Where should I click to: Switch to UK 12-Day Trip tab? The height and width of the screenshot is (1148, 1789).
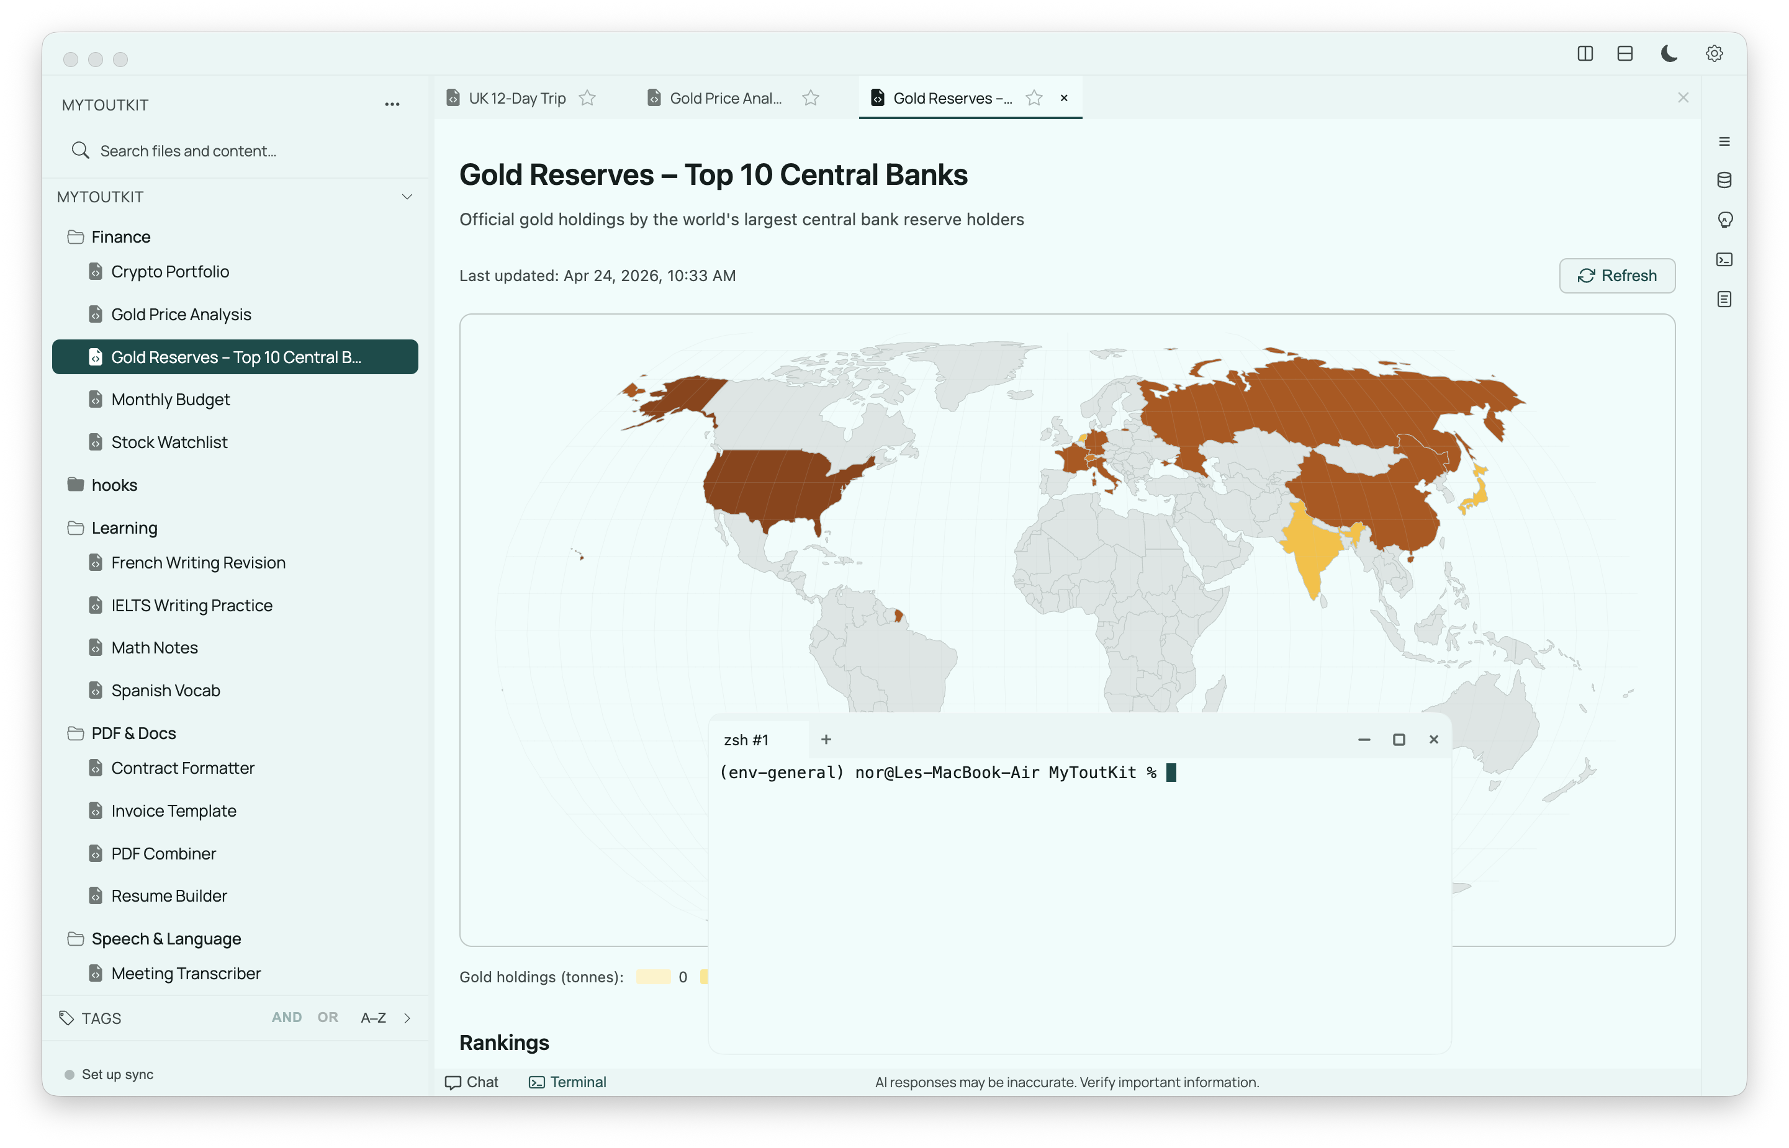[517, 99]
